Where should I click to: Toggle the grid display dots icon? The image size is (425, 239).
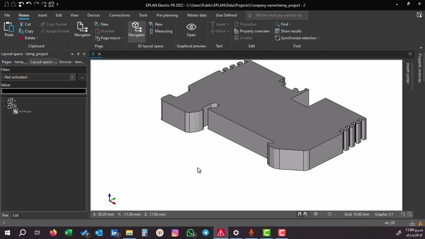330,214
